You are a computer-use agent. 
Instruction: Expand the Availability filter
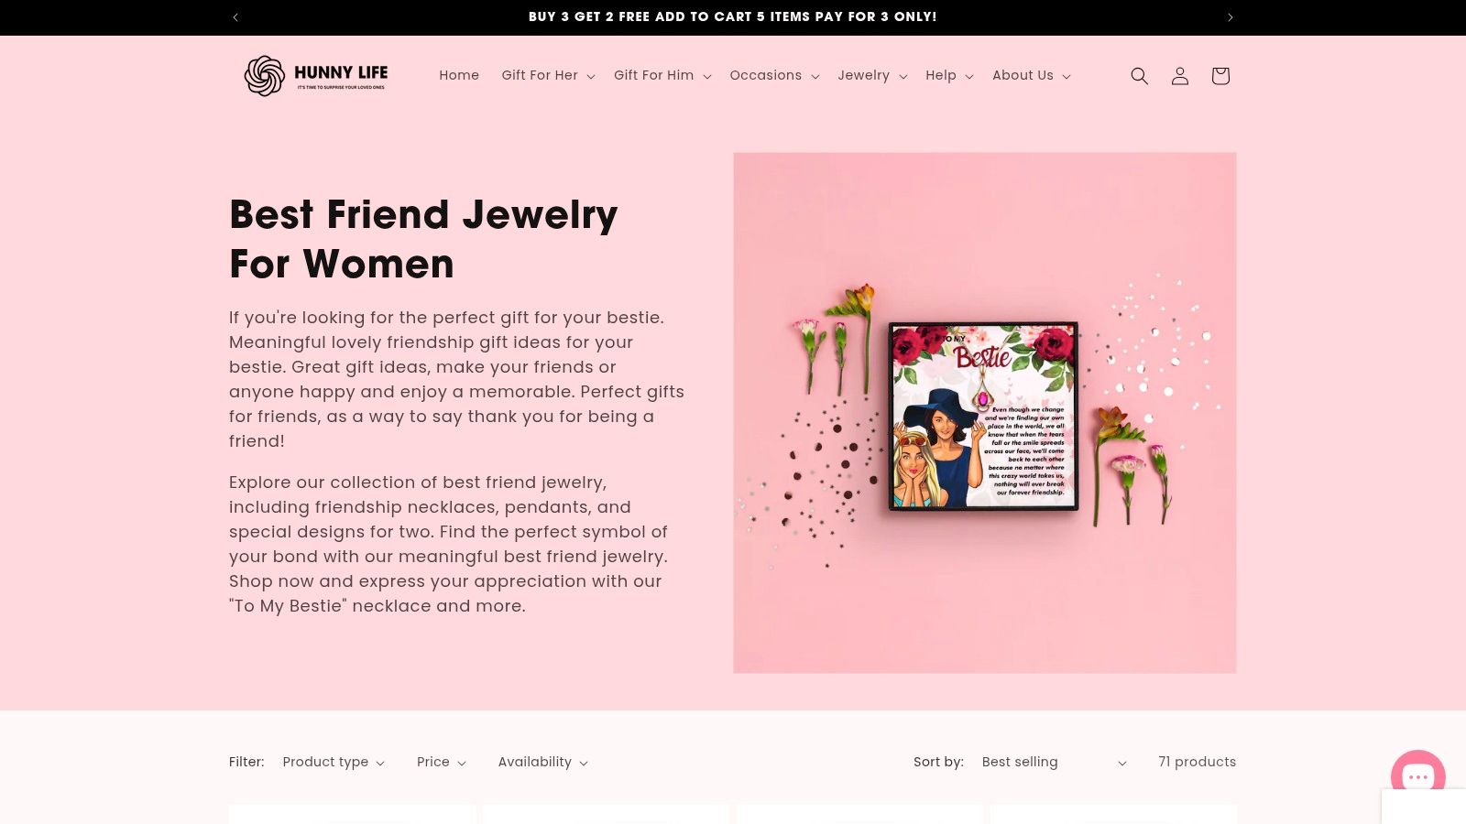(543, 763)
